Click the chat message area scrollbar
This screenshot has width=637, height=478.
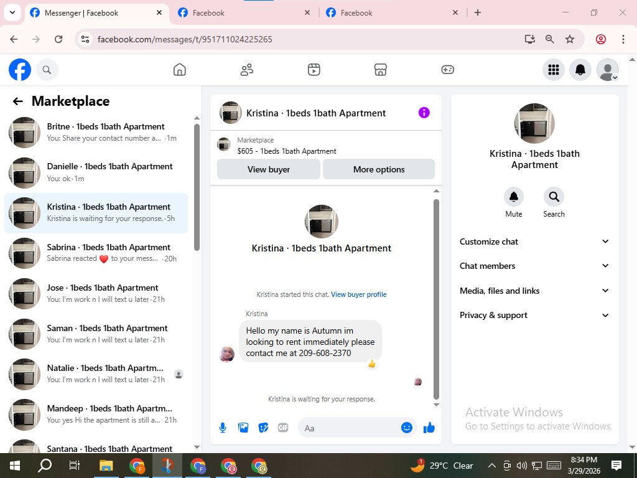436,299
